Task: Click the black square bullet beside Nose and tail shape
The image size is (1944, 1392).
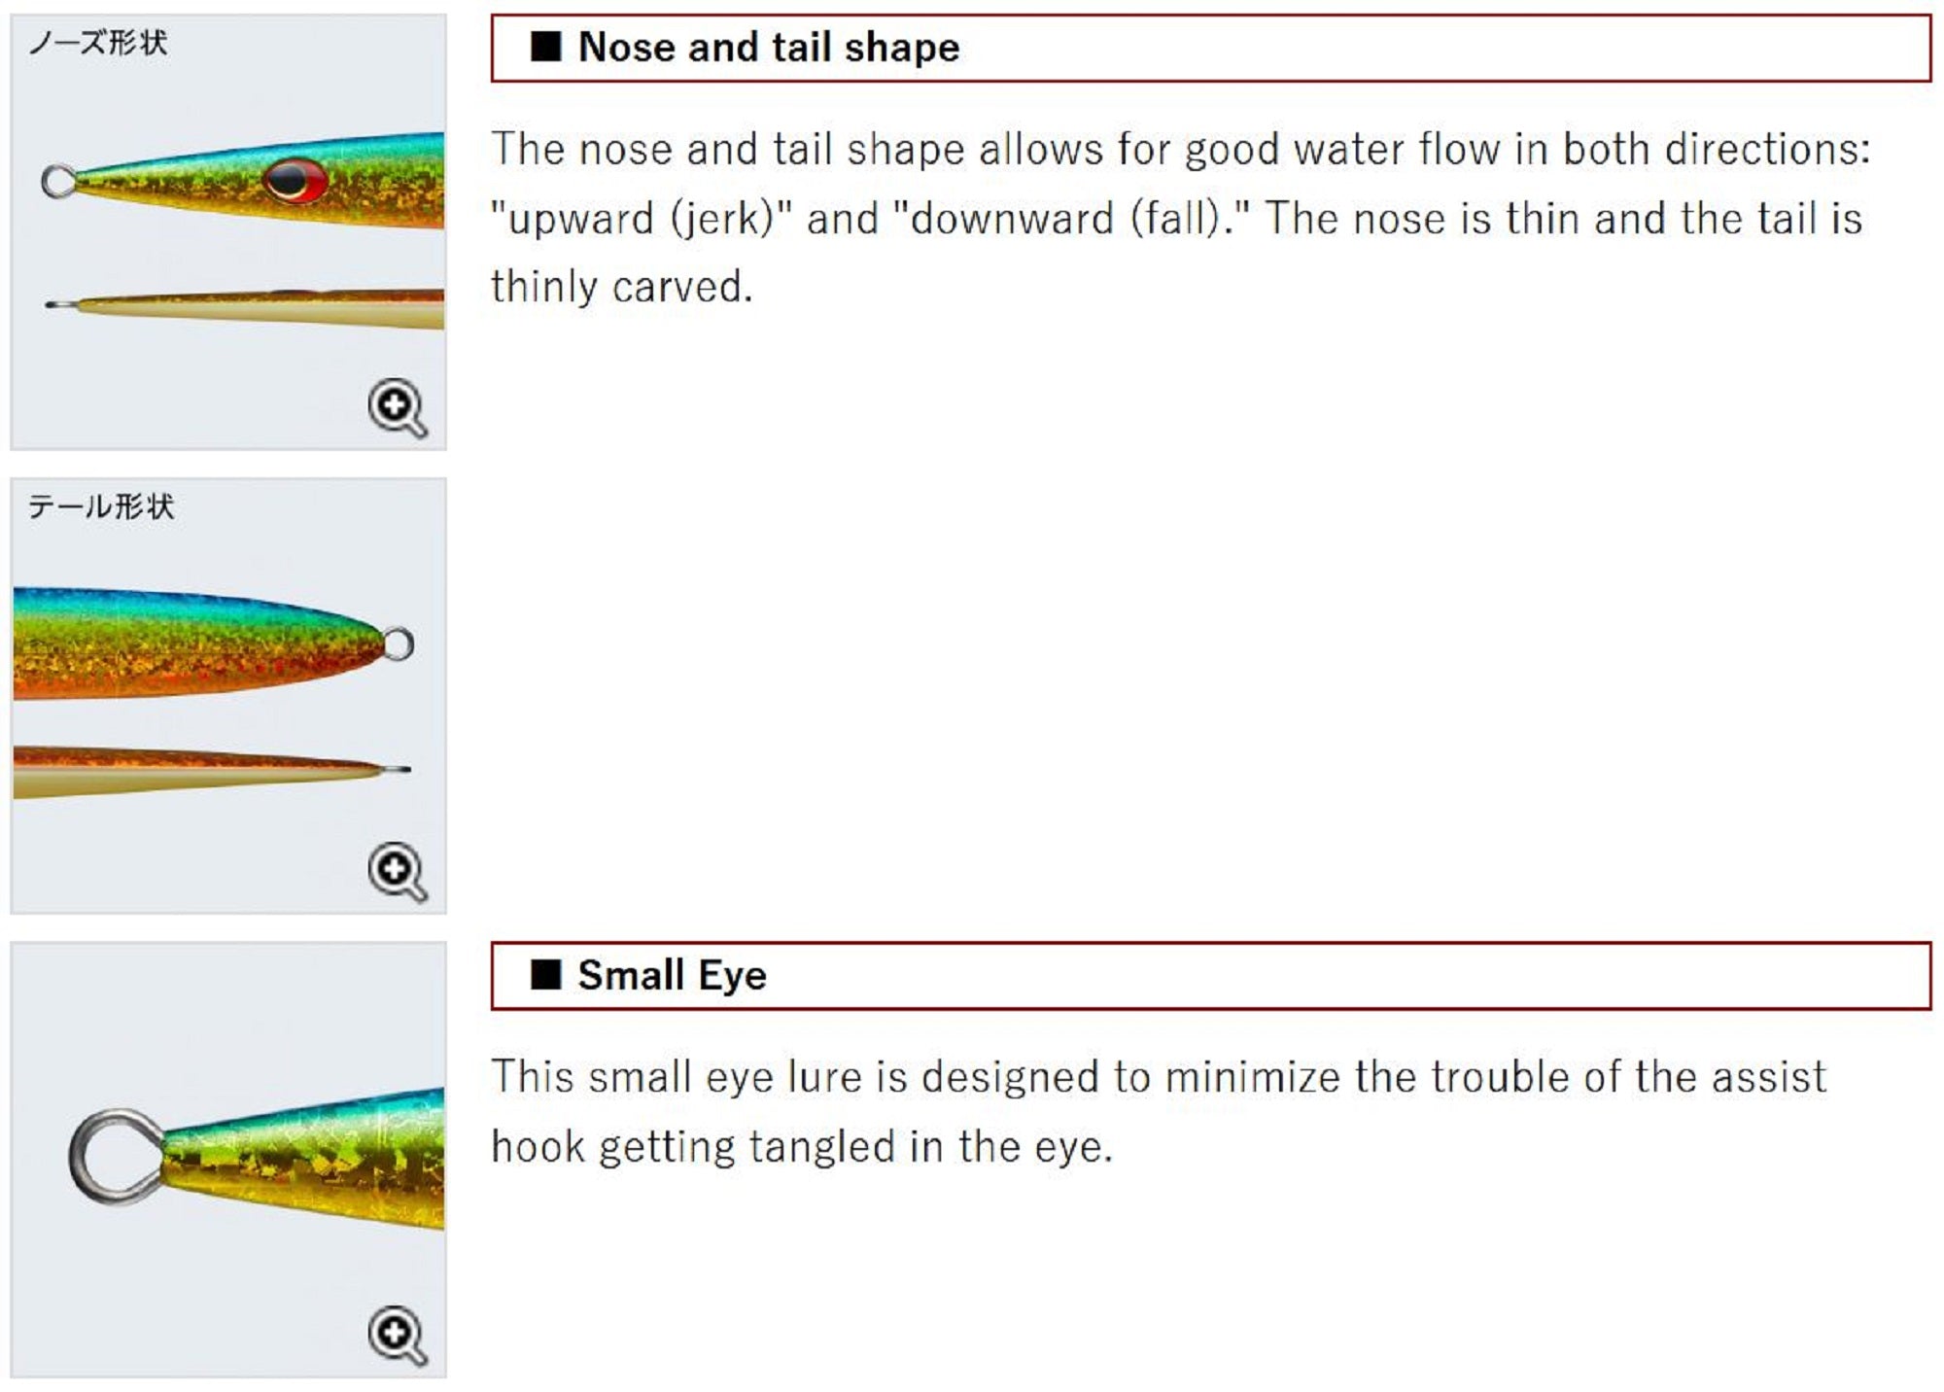Action: (545, 47)
